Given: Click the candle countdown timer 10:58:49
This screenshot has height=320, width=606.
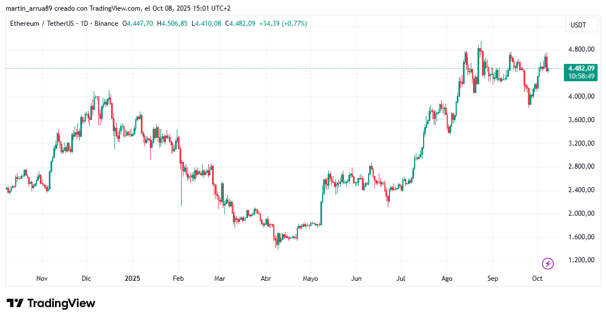Looking at the screenshot, I should pos(581,76).
